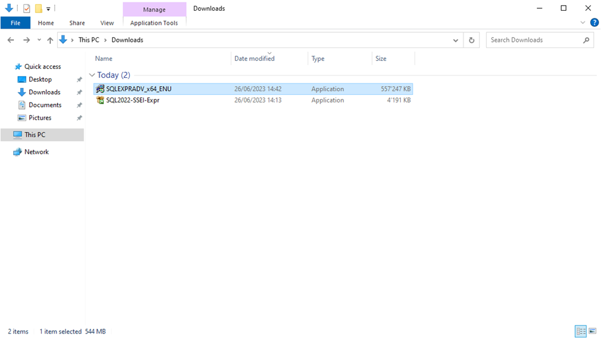Go up one folder level
The width and height of the screenshot is (601, 338).
coord(50,40)
